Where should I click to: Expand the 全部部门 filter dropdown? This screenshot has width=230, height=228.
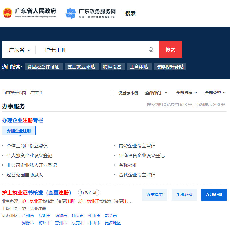tap(156, 93)
